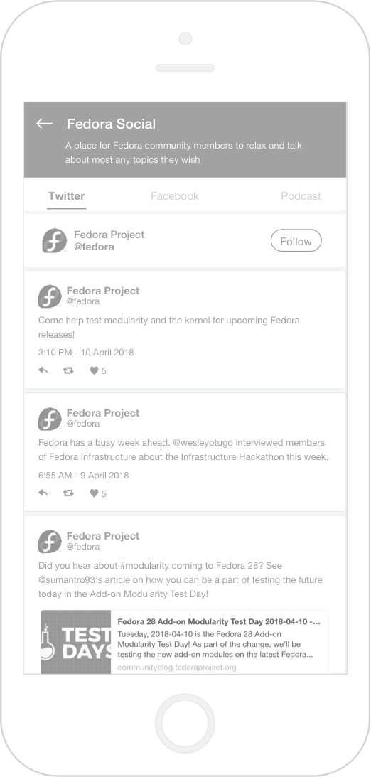371x777 pixels.
Task: Tap the back arrow beside Fedora Social
Action: click(45, 124)
